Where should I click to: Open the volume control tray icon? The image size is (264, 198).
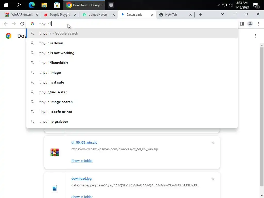[x=230, y=5]
